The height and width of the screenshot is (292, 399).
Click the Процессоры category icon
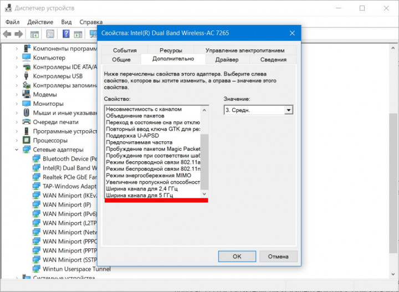[27, 140]
